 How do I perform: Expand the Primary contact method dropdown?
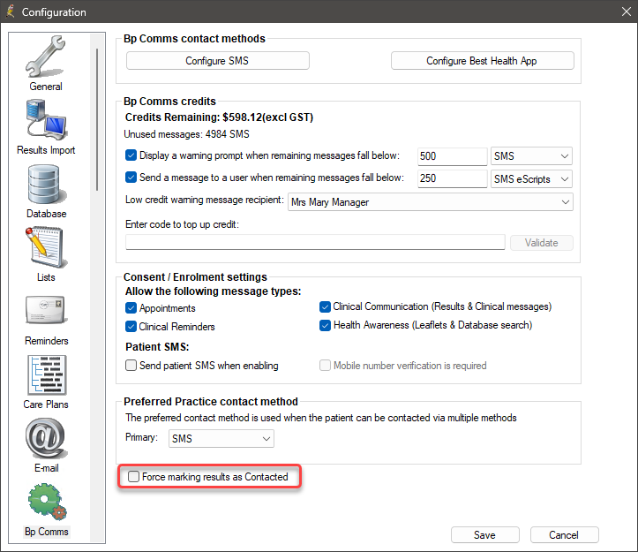[x=221, y=439]
